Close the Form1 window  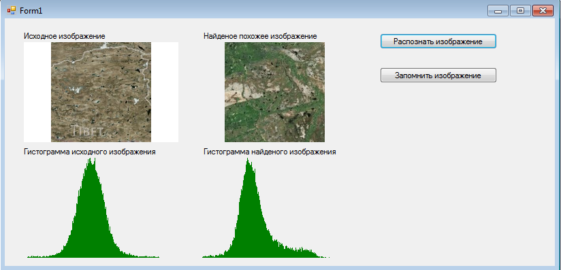point(543,11)
